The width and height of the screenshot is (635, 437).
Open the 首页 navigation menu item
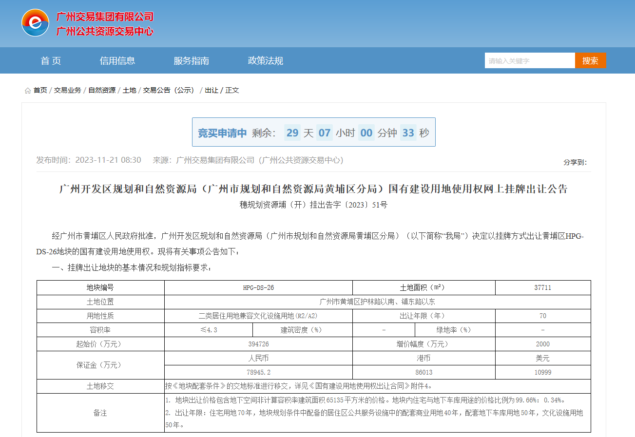point(51,61)
